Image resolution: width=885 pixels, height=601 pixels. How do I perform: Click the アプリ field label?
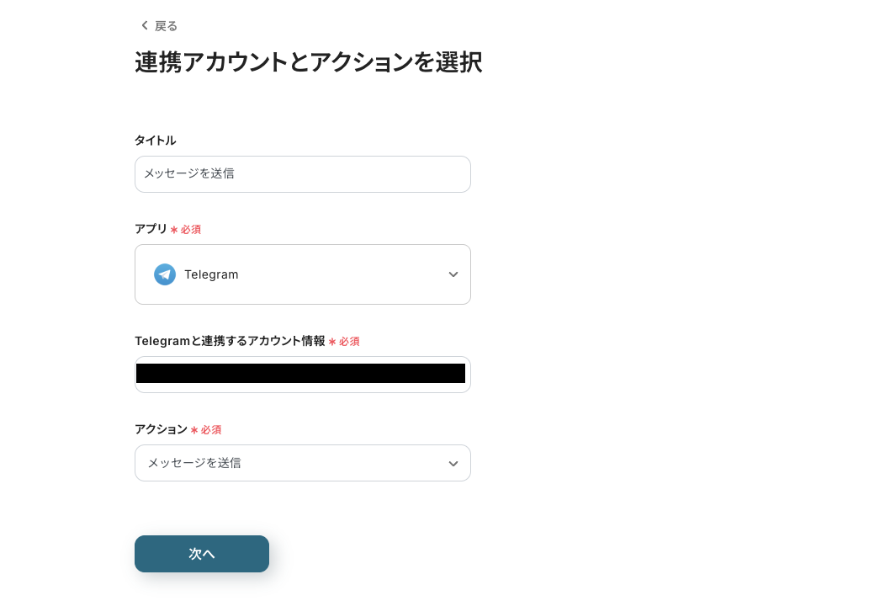[x=151, y=229]
